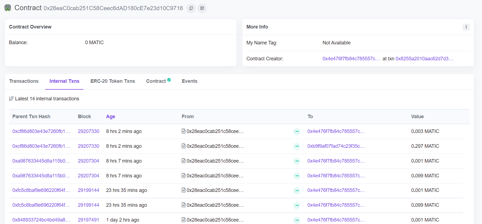Viewport: 482px width, 224px height.
Task: Toggle the Age column header format
Action: (x=111, y=117)
